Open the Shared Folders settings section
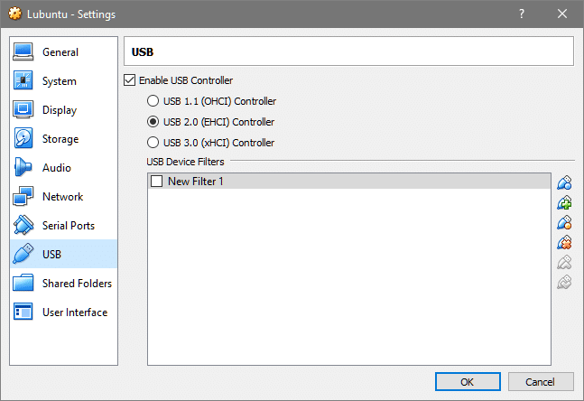 pyautogui.click(x=63, y=284)
